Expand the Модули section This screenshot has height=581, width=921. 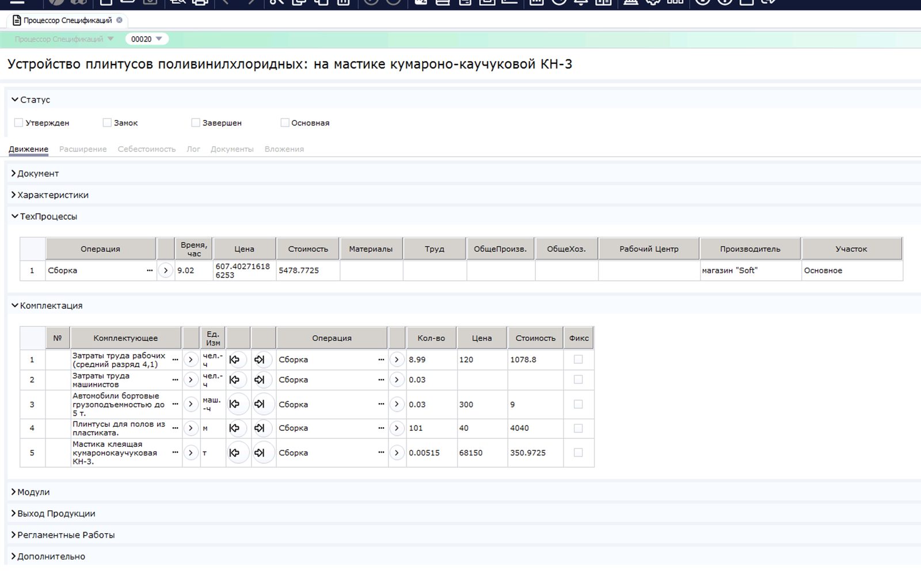click(13, 492)
